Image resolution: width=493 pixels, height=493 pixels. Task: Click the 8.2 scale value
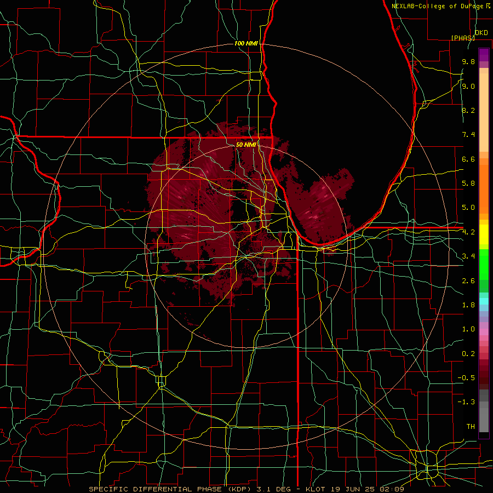468,110
